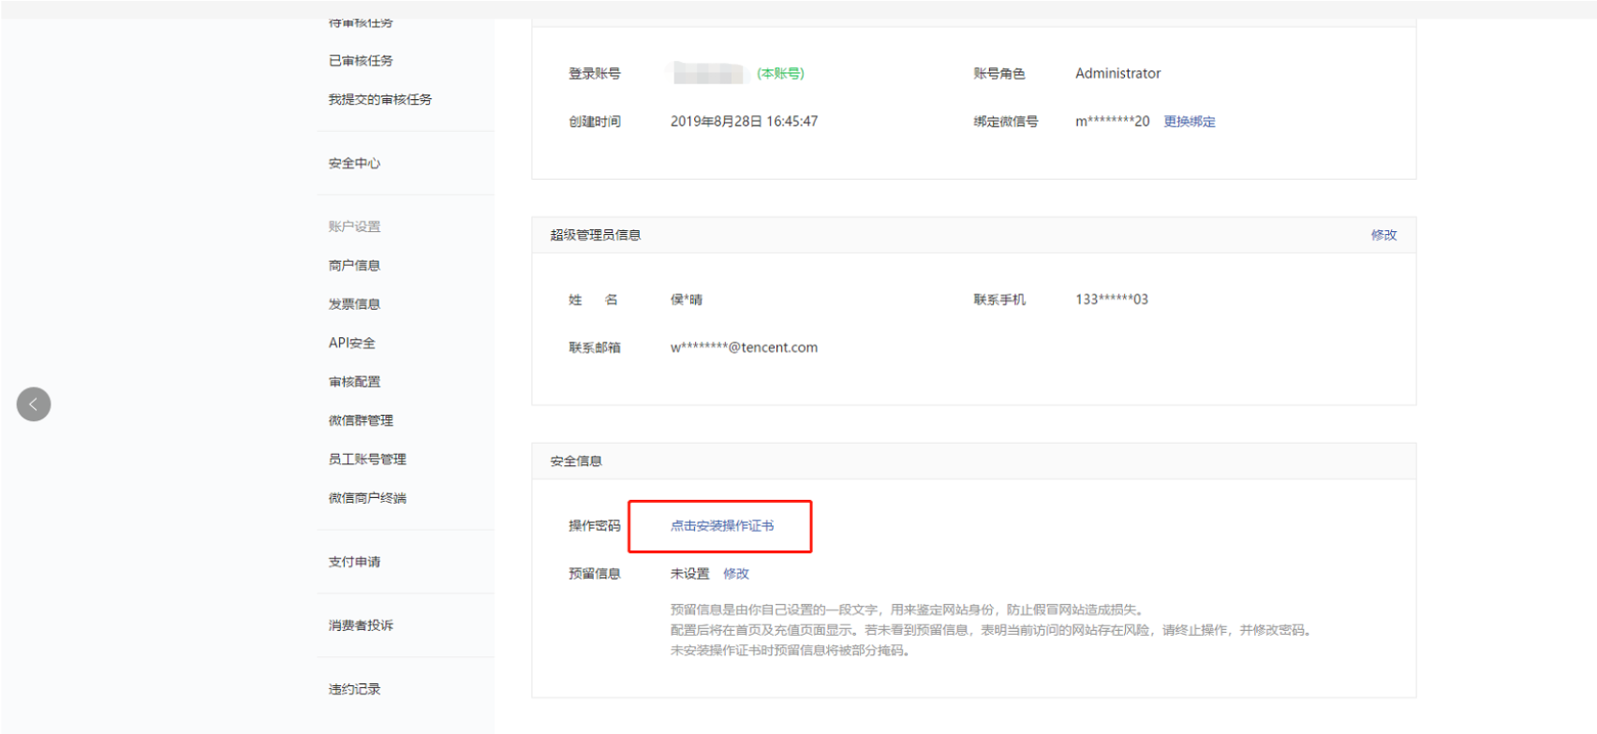Click the (本账号) label
1597x734 pixels.
780,73
